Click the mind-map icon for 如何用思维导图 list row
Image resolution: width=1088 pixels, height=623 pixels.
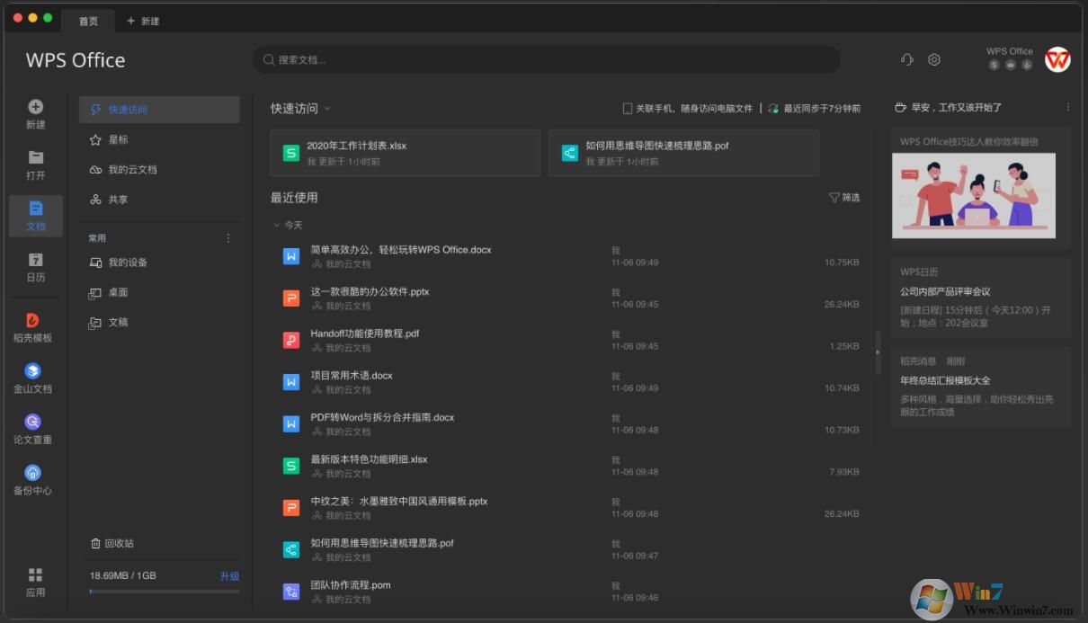point(291,549)
